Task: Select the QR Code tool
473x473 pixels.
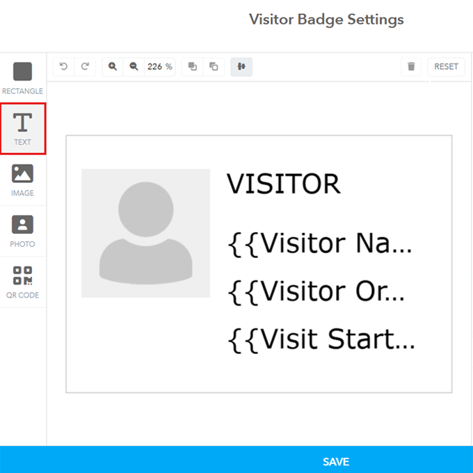Action: click(23, 282)
